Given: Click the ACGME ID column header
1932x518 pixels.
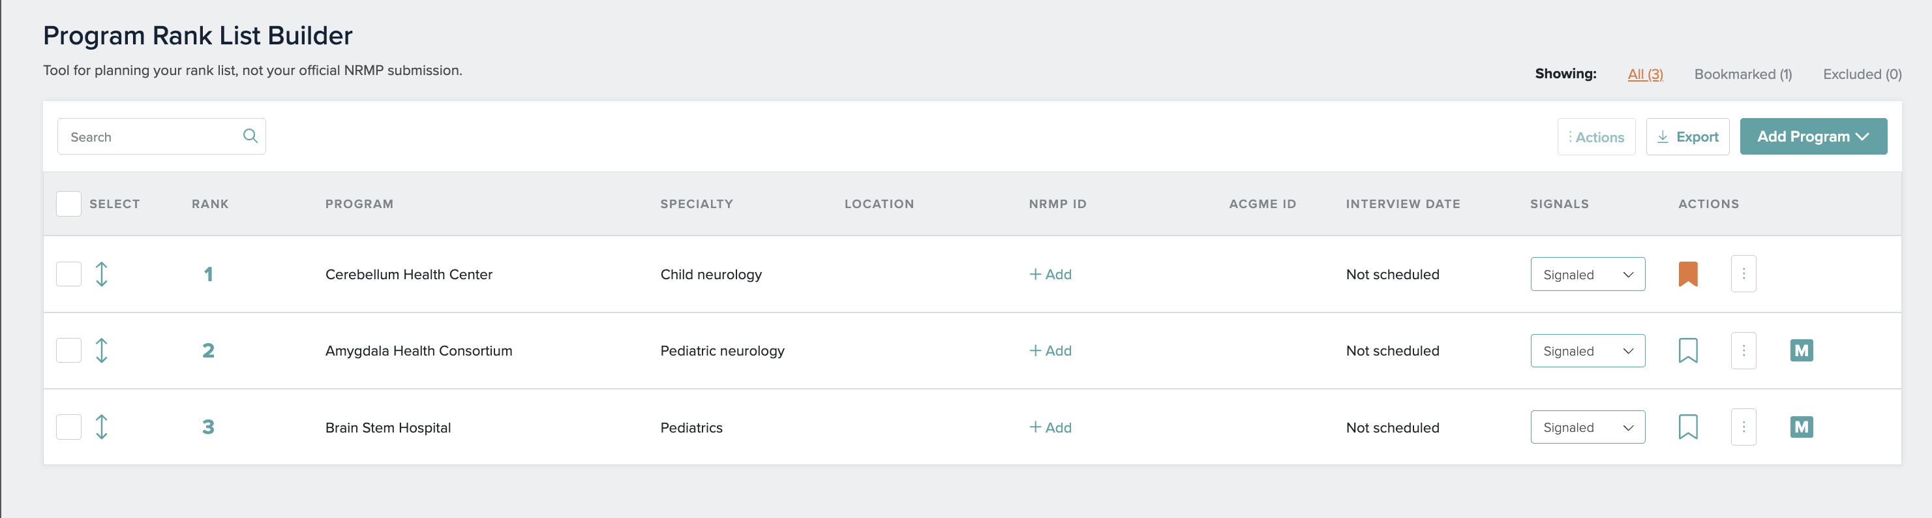Looking at the screenshot, I should click(x=1262, y=204).
